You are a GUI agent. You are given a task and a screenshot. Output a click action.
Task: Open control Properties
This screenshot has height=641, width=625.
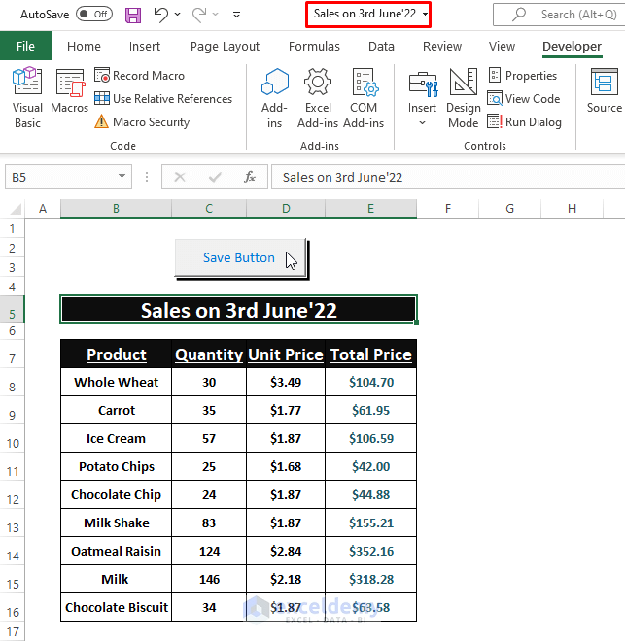(522, 76)
